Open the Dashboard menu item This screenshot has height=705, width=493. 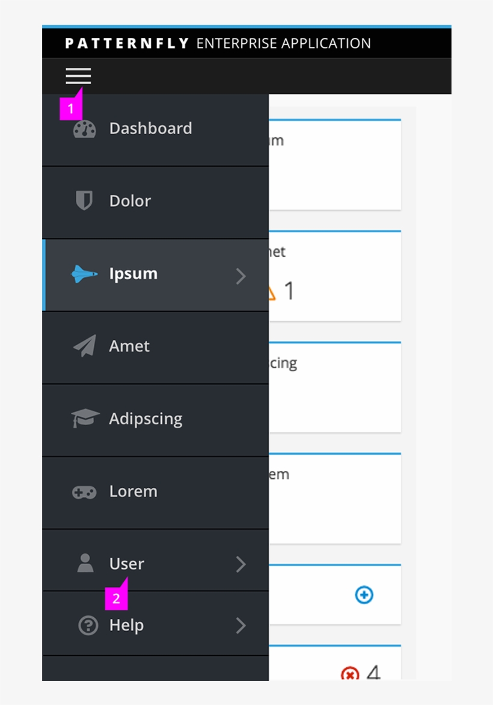(150, 128)
